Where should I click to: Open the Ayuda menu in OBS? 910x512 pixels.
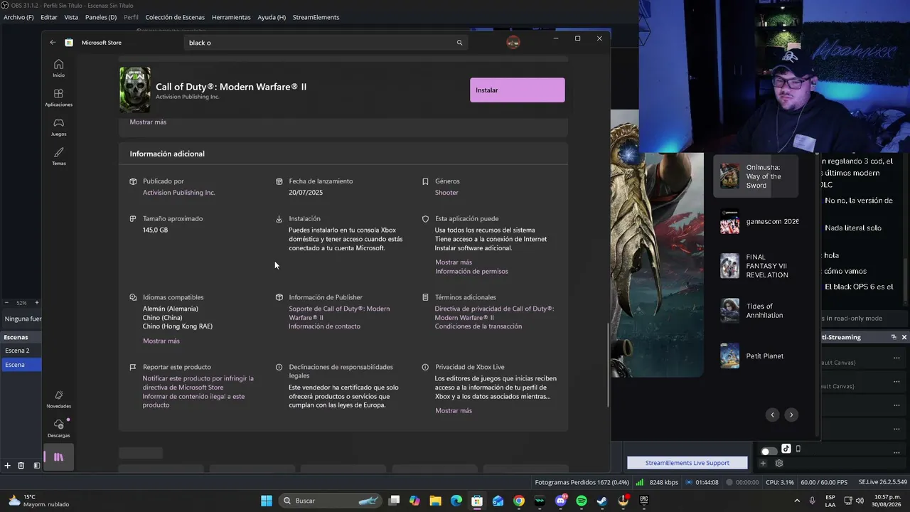(x=272, y=17)
